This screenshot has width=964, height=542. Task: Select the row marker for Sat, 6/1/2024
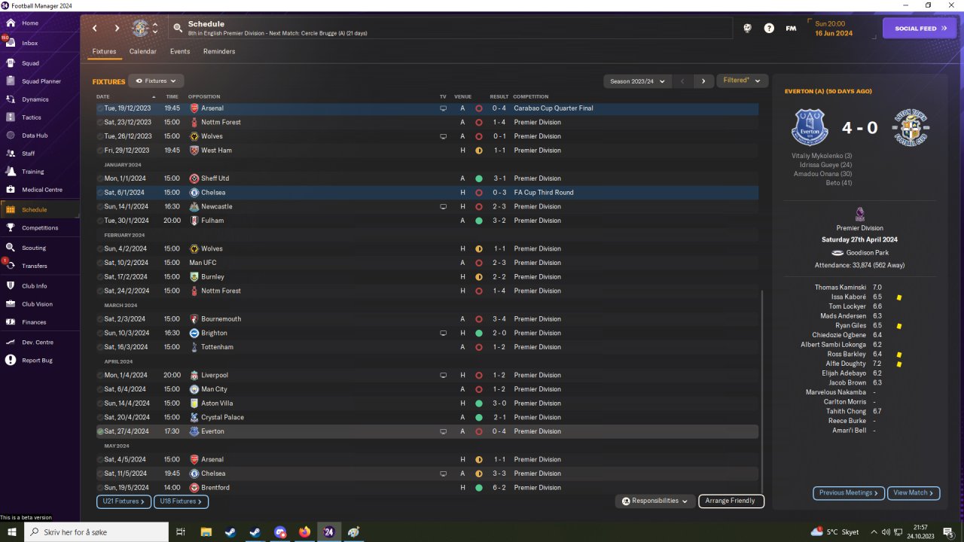pos(100,193)
